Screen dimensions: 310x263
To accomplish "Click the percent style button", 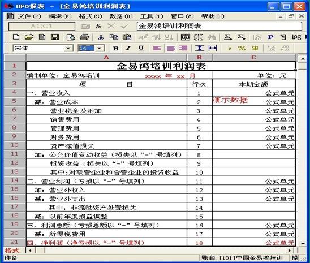I will 242,48.
